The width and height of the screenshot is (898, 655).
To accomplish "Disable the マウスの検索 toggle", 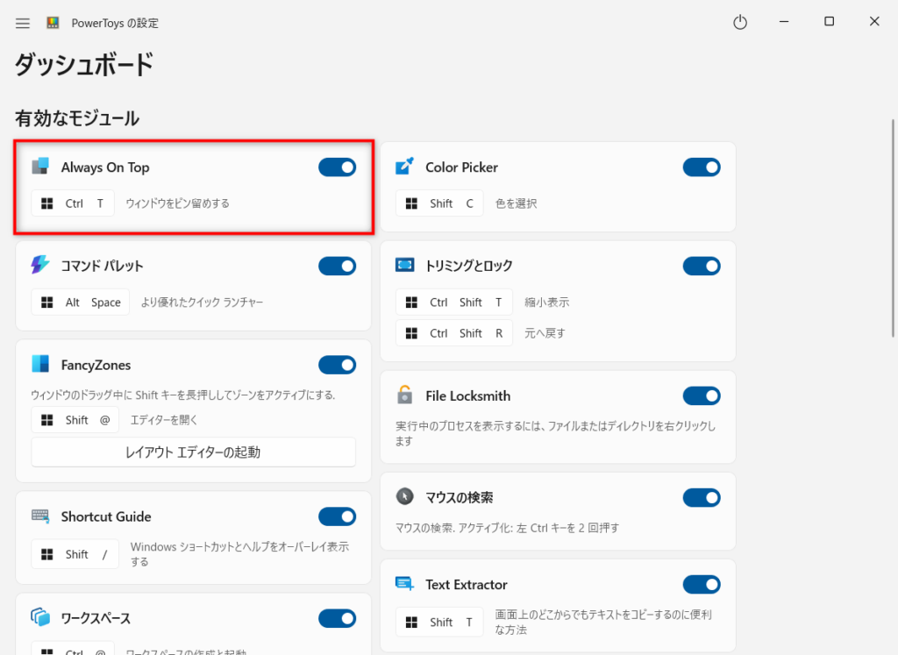I will 702,497.
